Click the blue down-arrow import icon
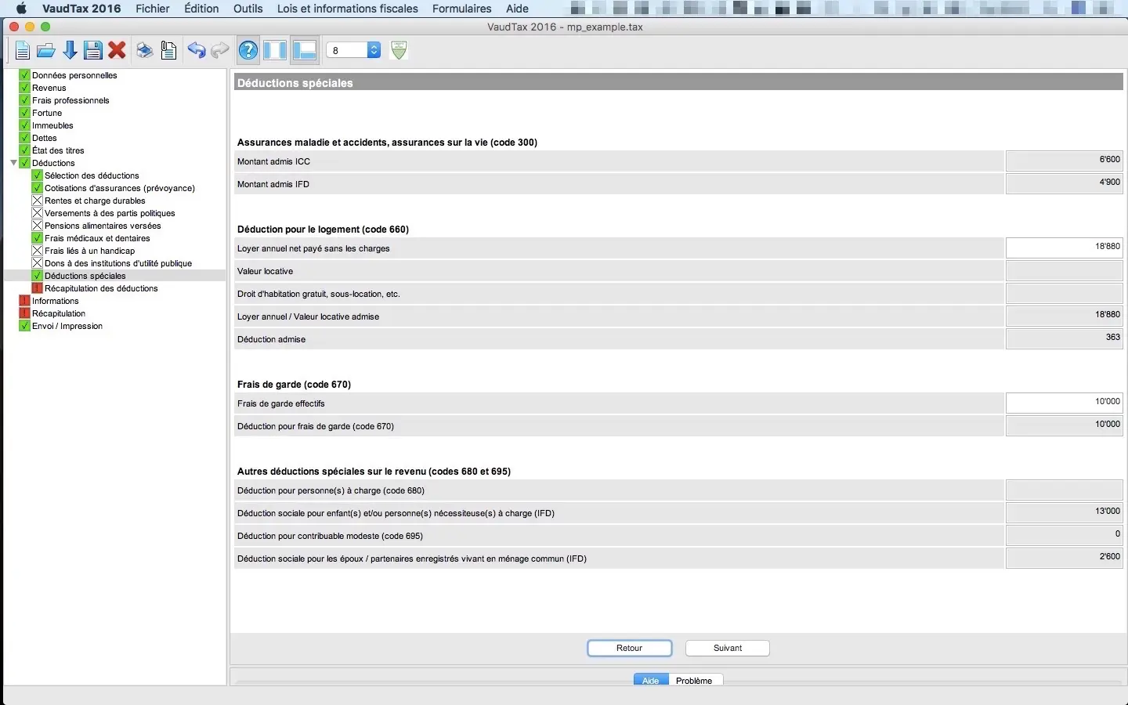 (x=70, y=51)
